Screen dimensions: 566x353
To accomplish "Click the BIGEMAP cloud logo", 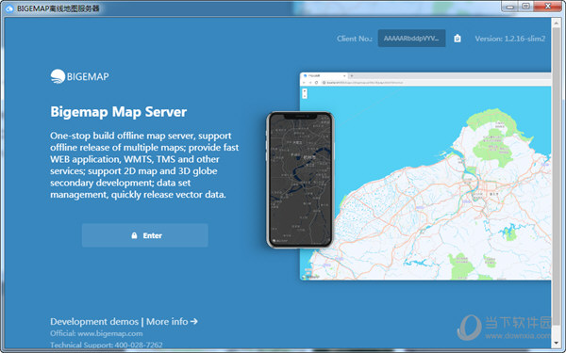I will (x=58, y=76).
